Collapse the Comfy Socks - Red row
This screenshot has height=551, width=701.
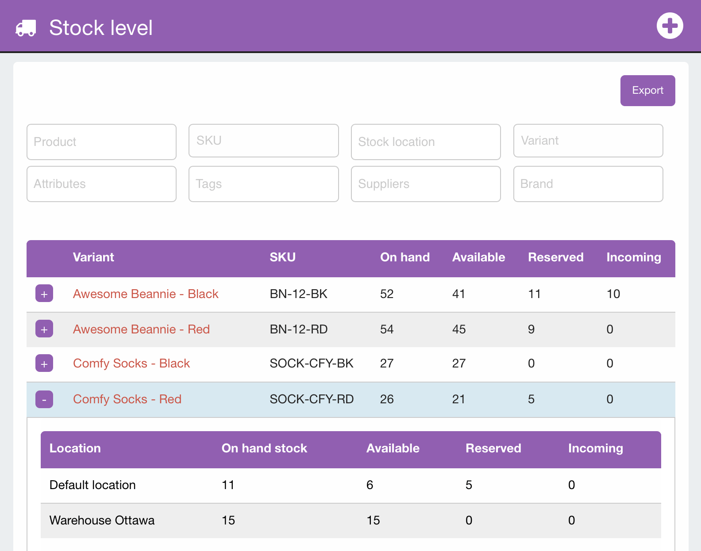(x=44, y=399)
